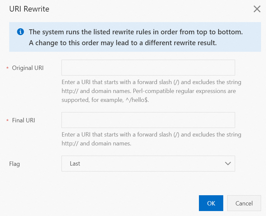The width and height of the screenshot is (266, 216).
Task: Click the red asterisk beside Original URI
Action: click(7, 68)
